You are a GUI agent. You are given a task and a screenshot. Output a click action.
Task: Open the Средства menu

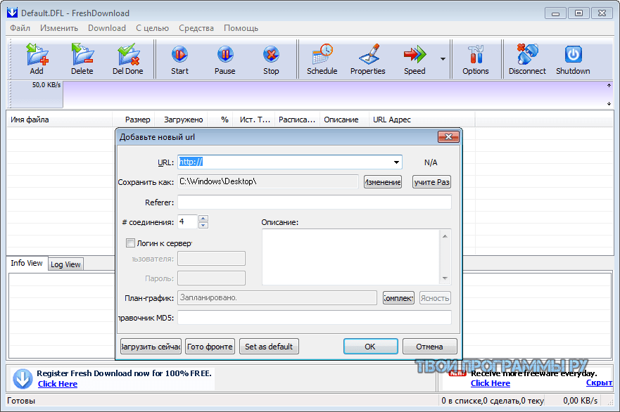click(x=196, y=28)
